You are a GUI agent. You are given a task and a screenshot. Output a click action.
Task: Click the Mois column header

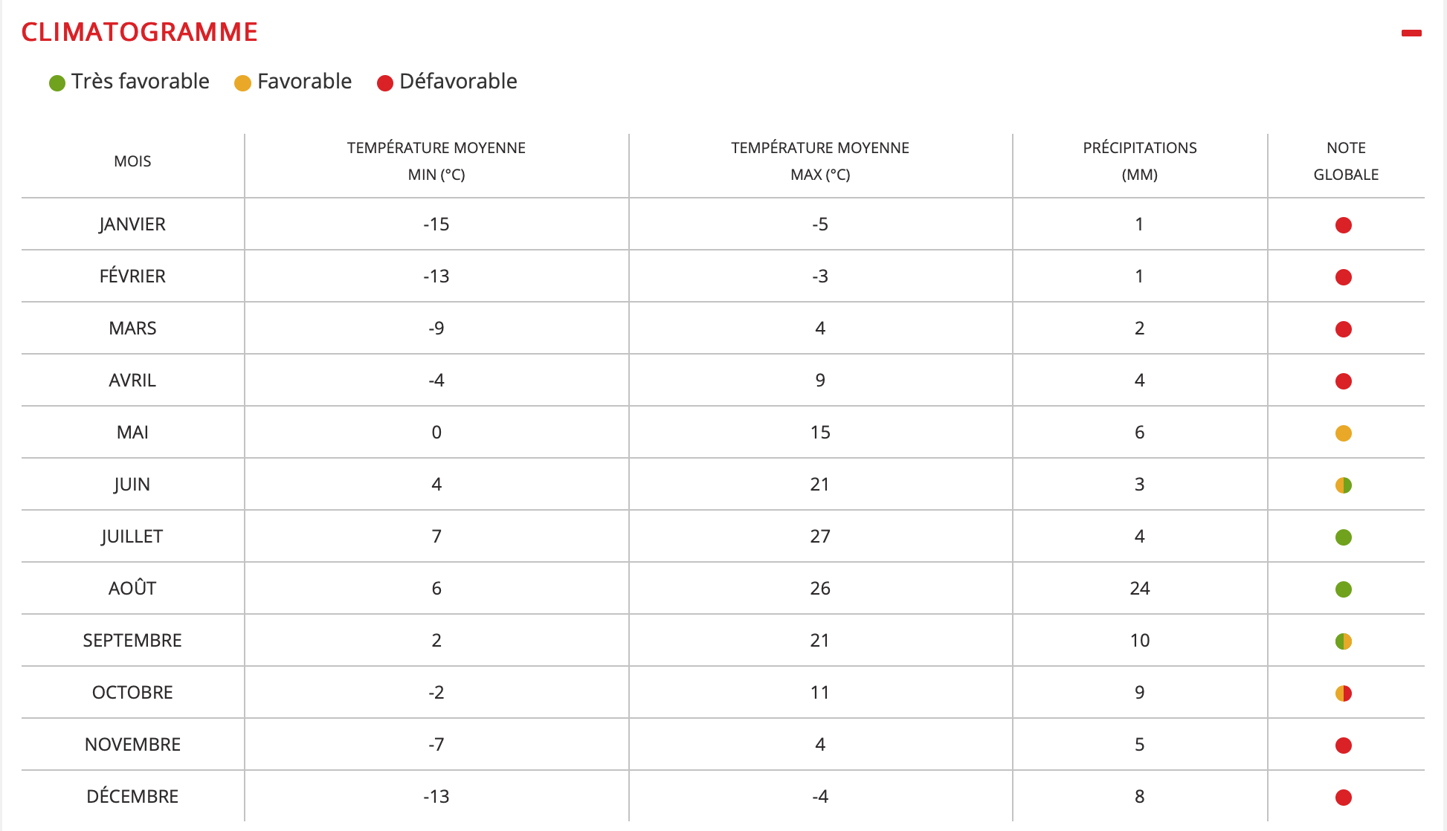(132, 161)
